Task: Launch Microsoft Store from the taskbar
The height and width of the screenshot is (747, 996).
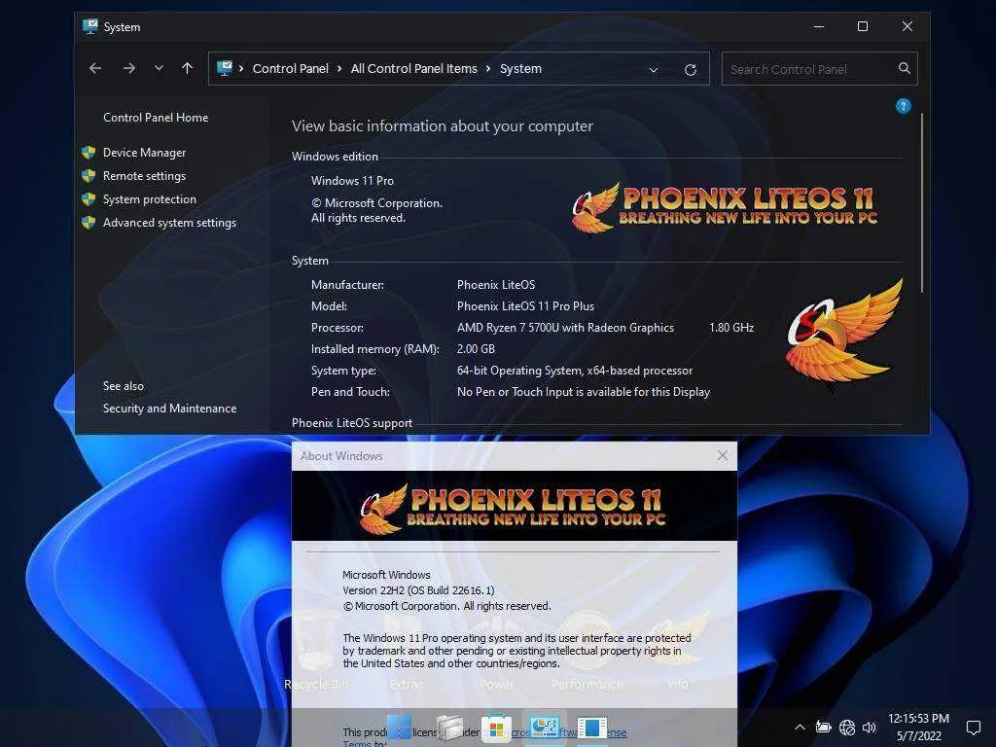Action: point(497,728)
